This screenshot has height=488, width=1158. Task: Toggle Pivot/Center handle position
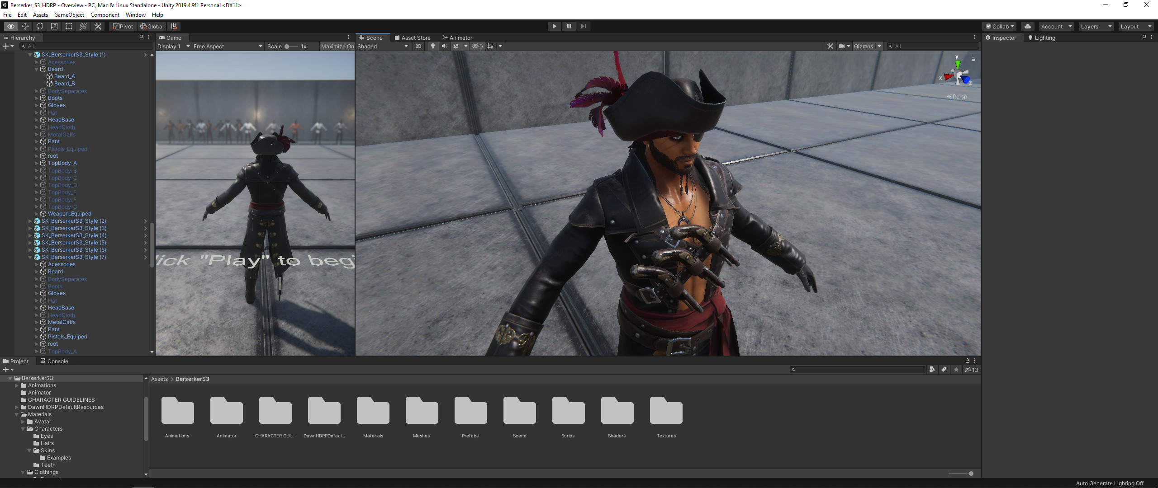pos(123,26)
